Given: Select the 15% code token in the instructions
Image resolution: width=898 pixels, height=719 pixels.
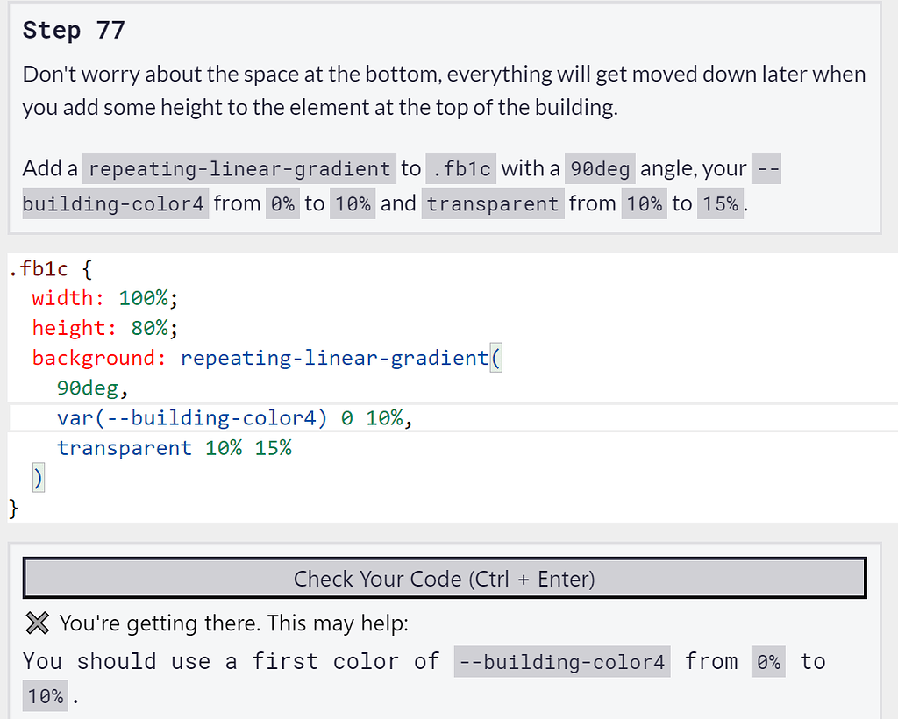Looking at the screenshot, I should (721, 203).
